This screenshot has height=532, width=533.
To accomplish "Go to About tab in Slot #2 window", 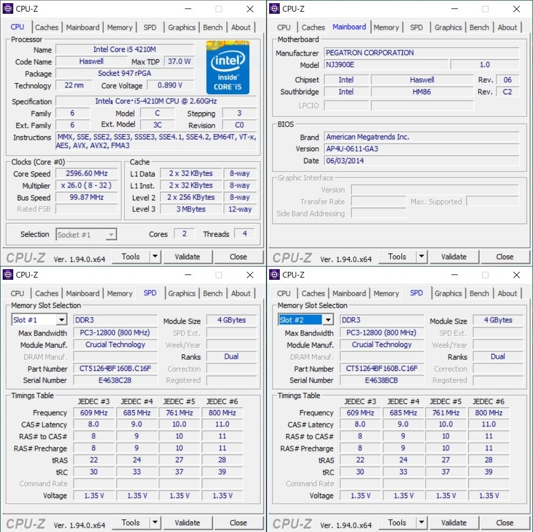I will pyautogui.click(x=507, y=293).
